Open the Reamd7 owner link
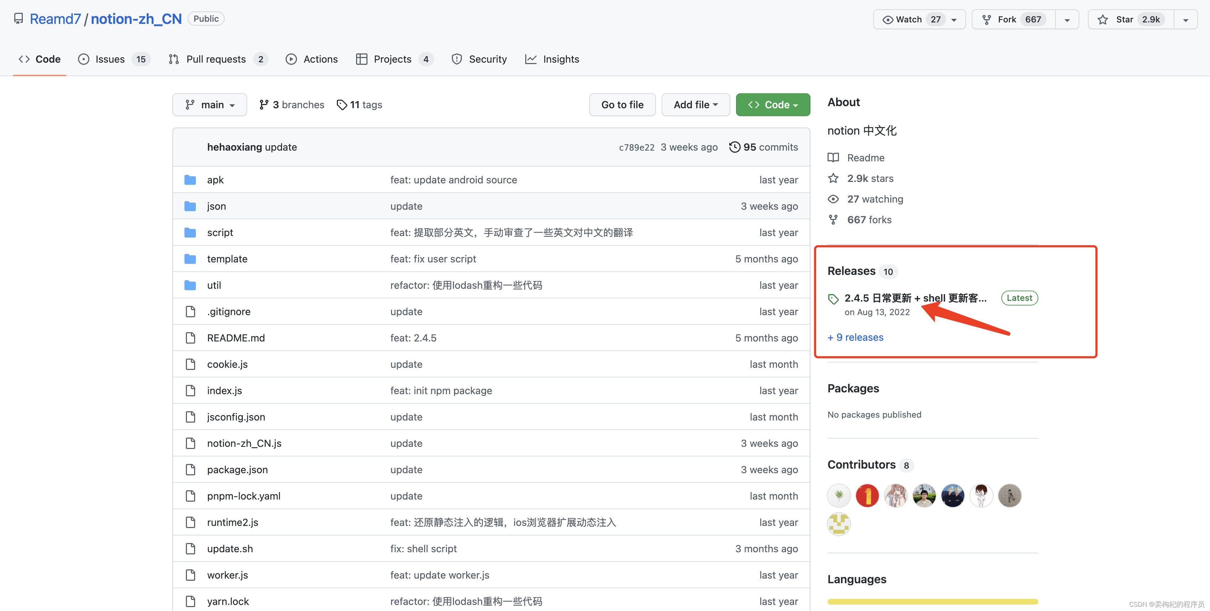 (x=56, y=19)
